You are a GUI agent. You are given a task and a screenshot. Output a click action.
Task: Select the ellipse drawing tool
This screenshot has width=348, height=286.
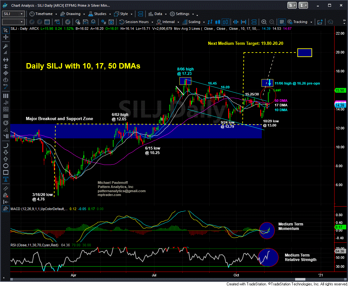click(x=5, y=166)
